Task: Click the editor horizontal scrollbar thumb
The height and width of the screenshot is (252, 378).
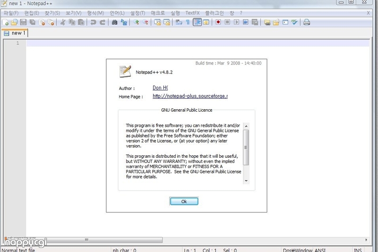Action: point(87,239)
